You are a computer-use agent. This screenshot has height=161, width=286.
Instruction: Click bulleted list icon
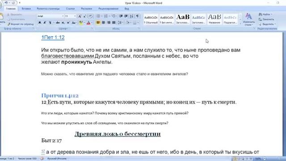coord(98,16)
